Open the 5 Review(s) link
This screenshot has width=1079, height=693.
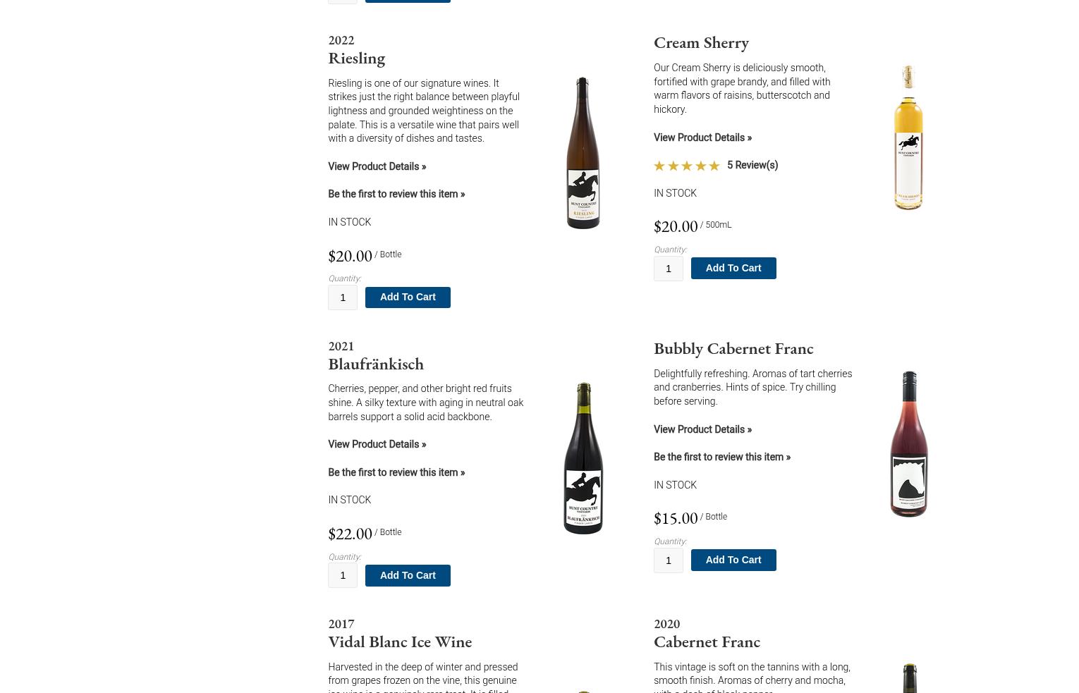[x=752, y=165]
